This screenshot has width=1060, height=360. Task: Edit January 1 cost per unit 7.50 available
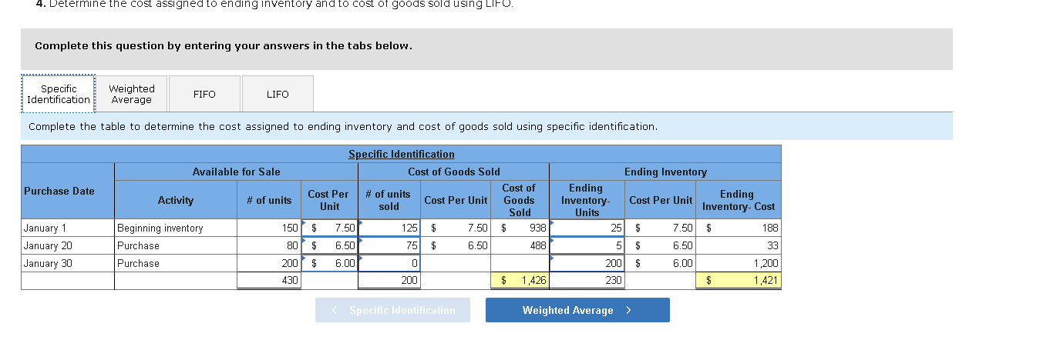[x=329, y=228]
